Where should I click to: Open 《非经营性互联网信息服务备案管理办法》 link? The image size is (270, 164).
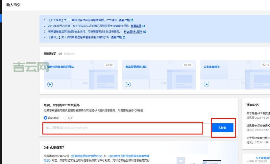click(129, 156)
